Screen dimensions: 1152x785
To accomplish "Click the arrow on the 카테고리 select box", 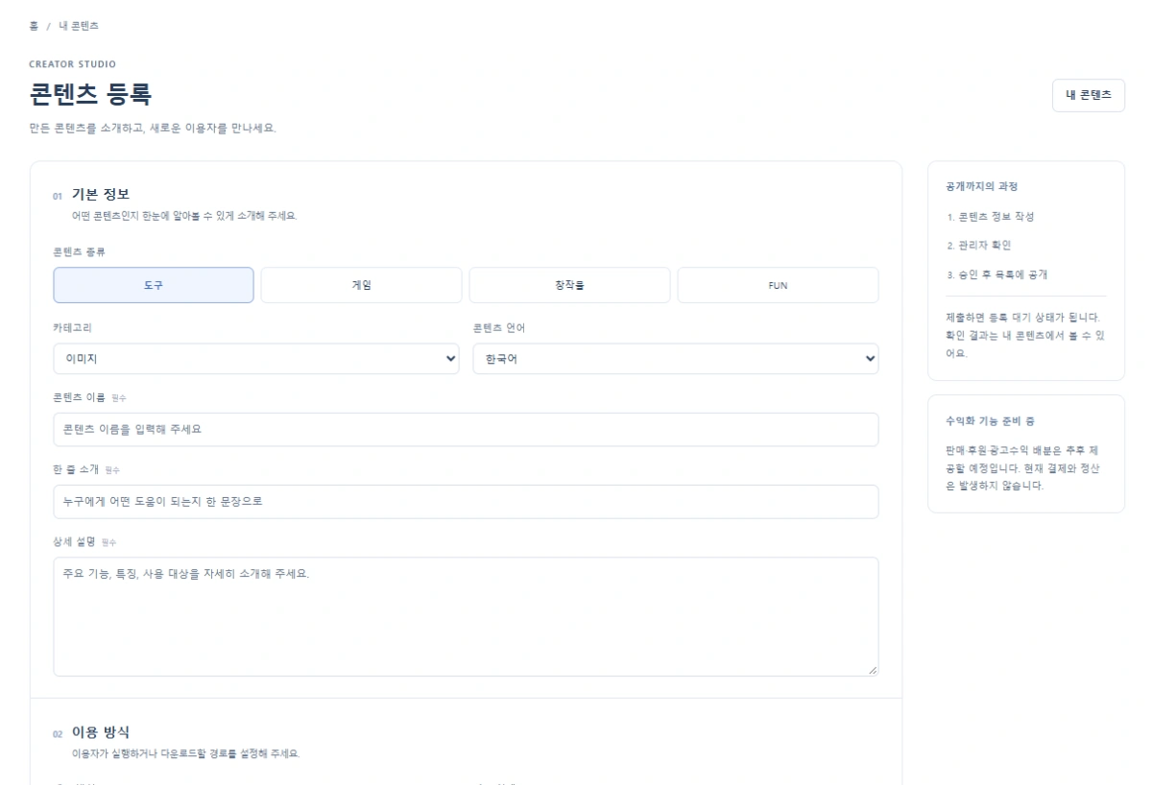I will click(451, 359).
